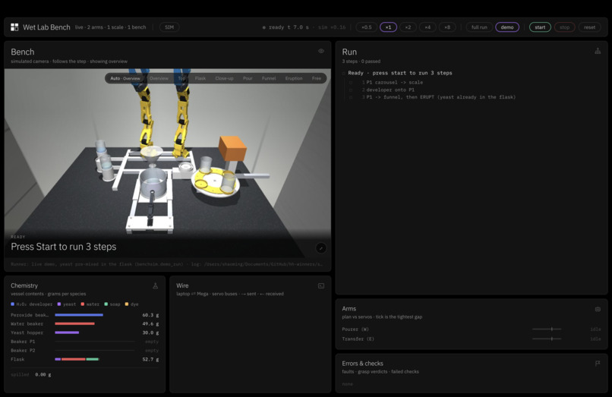Set simulation speed to ×8
The width and height of the screenshot is (612, 397).
point(447,27)
